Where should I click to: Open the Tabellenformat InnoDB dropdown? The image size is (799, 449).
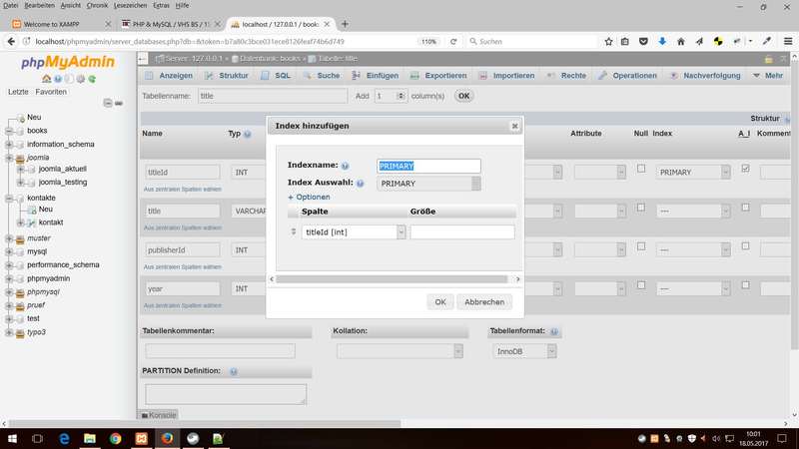click(x=524, y=351)
